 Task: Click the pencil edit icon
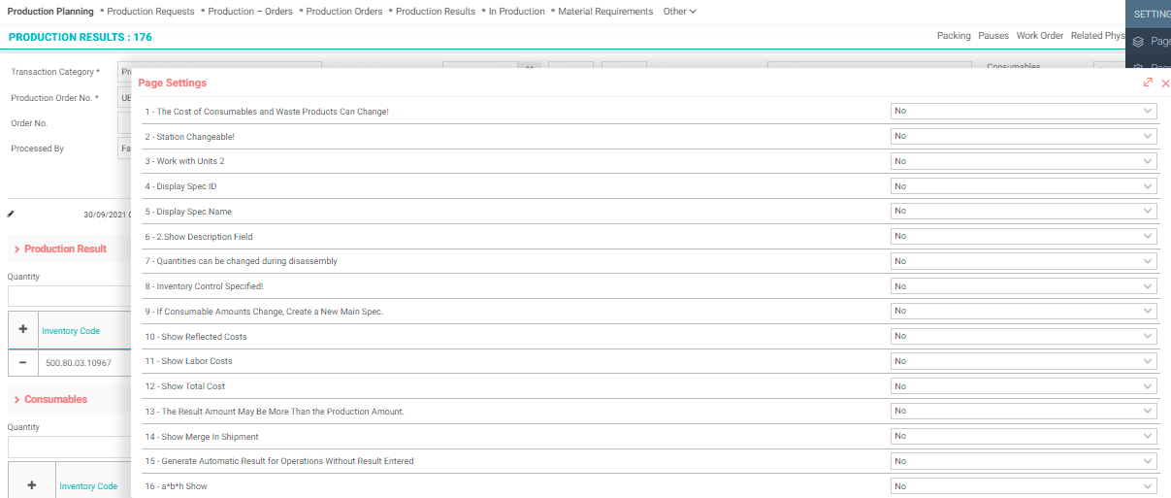(11, 214)
